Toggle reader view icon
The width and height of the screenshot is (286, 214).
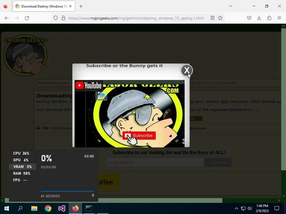pyautogui.click(x=212, y=18)
